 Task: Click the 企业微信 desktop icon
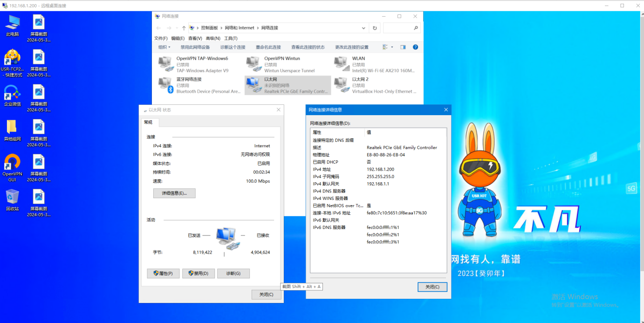pos(12,93)
